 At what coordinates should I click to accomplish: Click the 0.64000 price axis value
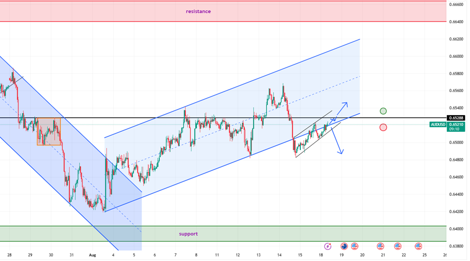(456, 229)
